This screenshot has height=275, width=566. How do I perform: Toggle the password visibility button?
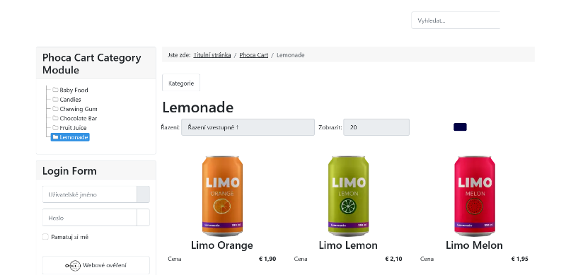(x=143, y=218)
